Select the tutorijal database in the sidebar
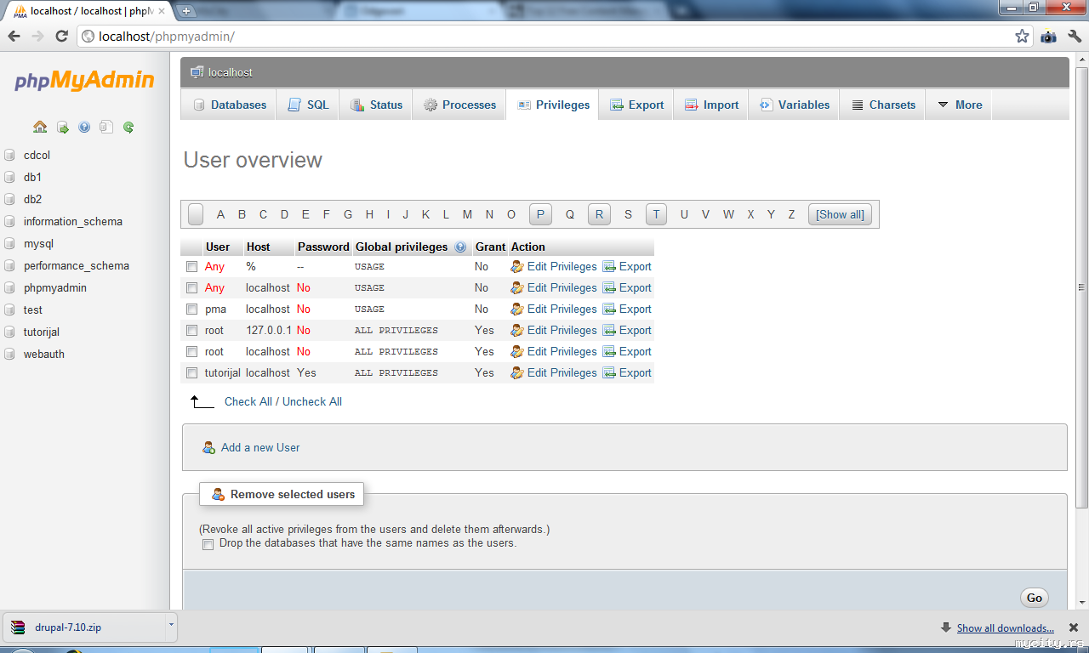Image resolution: width=1089 pixels, height=653 pixels. coord(42,332)
